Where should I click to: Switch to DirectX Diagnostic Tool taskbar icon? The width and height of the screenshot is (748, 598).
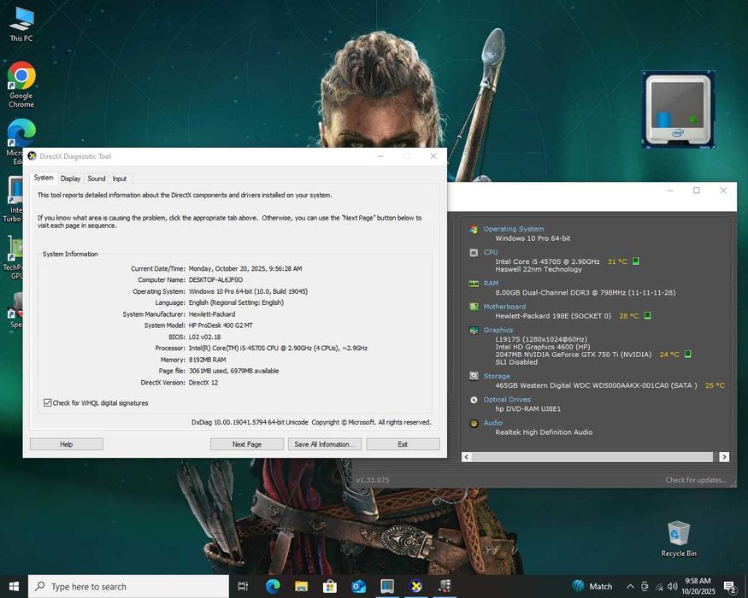pos(416,586)
